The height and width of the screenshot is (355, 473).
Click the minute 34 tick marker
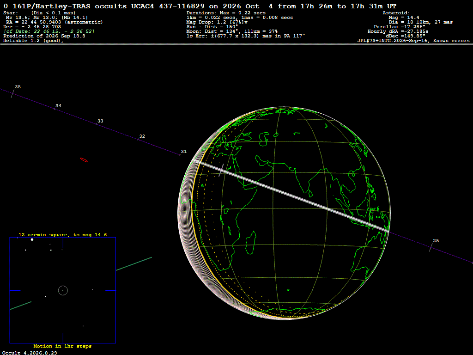coord(55,108)
